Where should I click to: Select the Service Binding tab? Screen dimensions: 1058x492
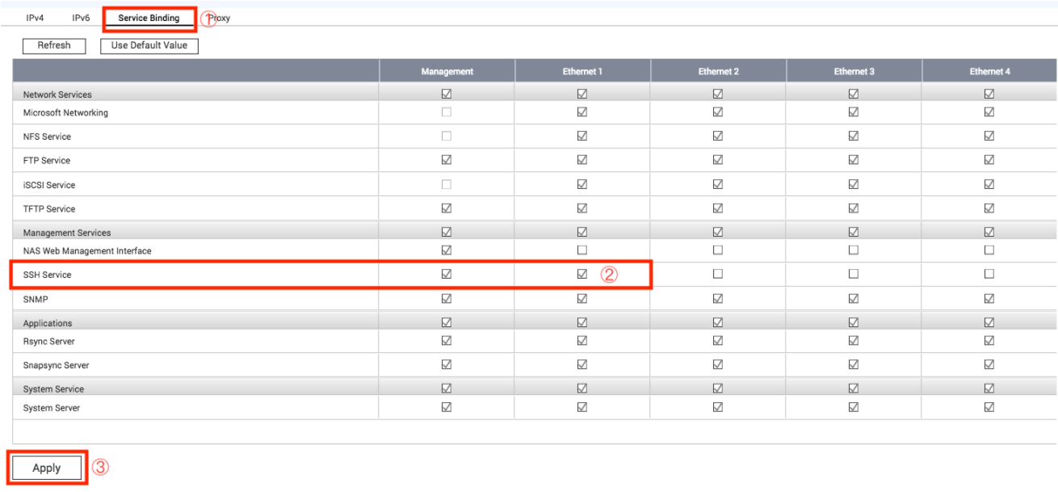pyautogui.click(x=149, y=18)
